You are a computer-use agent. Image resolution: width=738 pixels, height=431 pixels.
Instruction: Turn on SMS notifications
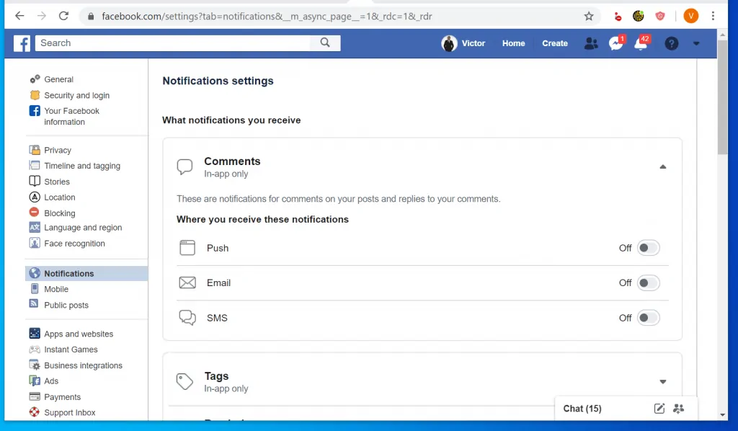point(647,317)
